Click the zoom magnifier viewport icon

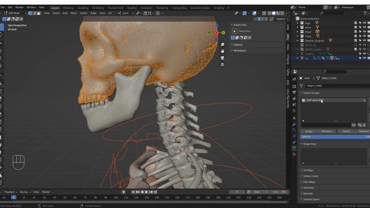point(222,44)
